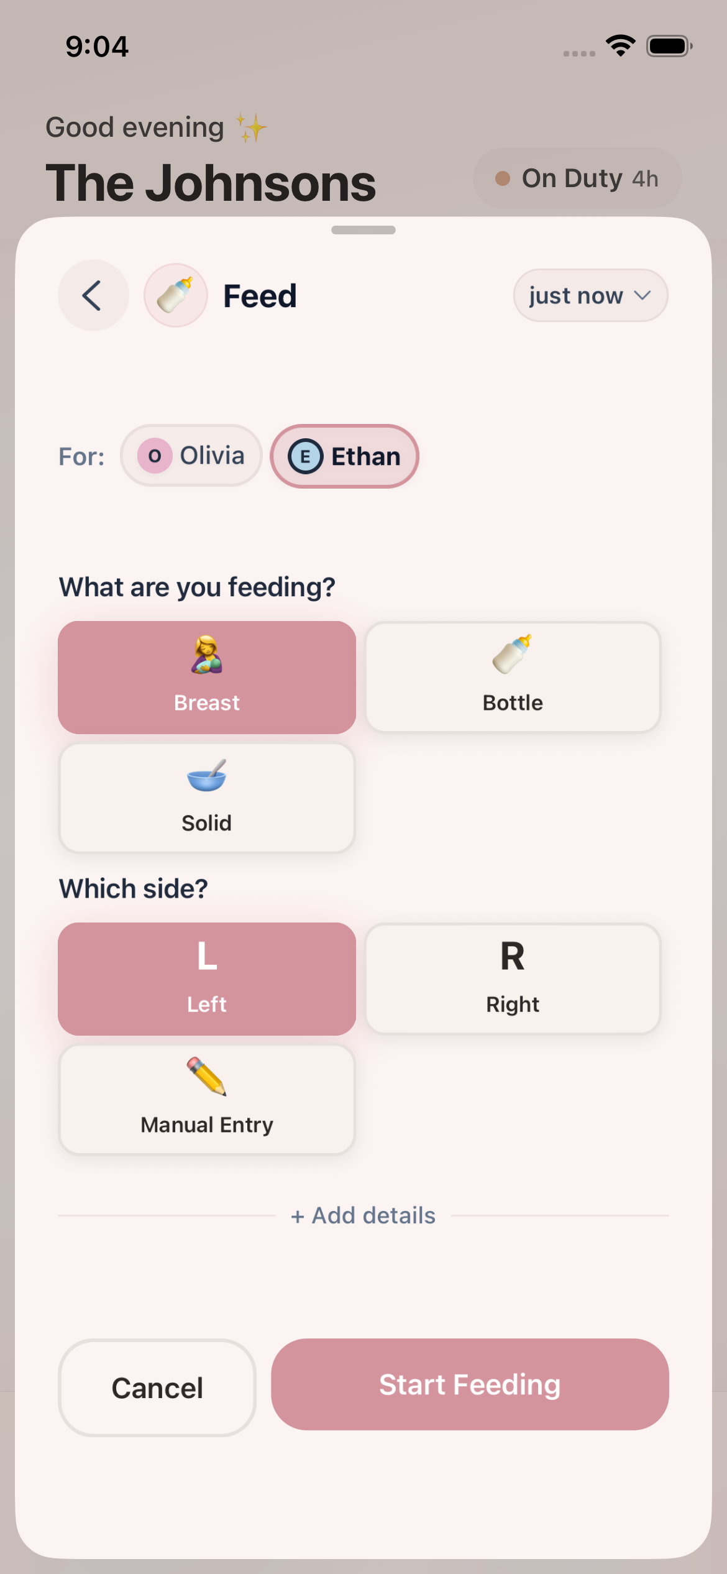Go back using the chevron arrow
727x1574 pixels.
93,295
